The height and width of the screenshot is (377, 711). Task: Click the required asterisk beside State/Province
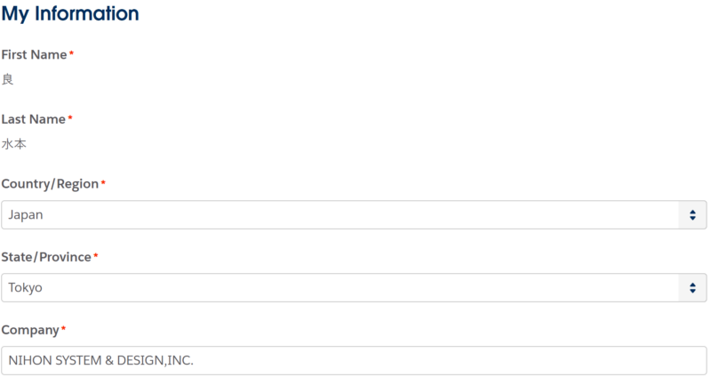(96, 256)
